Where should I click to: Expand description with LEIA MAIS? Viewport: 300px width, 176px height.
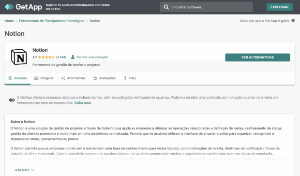(x=24, y=170)
